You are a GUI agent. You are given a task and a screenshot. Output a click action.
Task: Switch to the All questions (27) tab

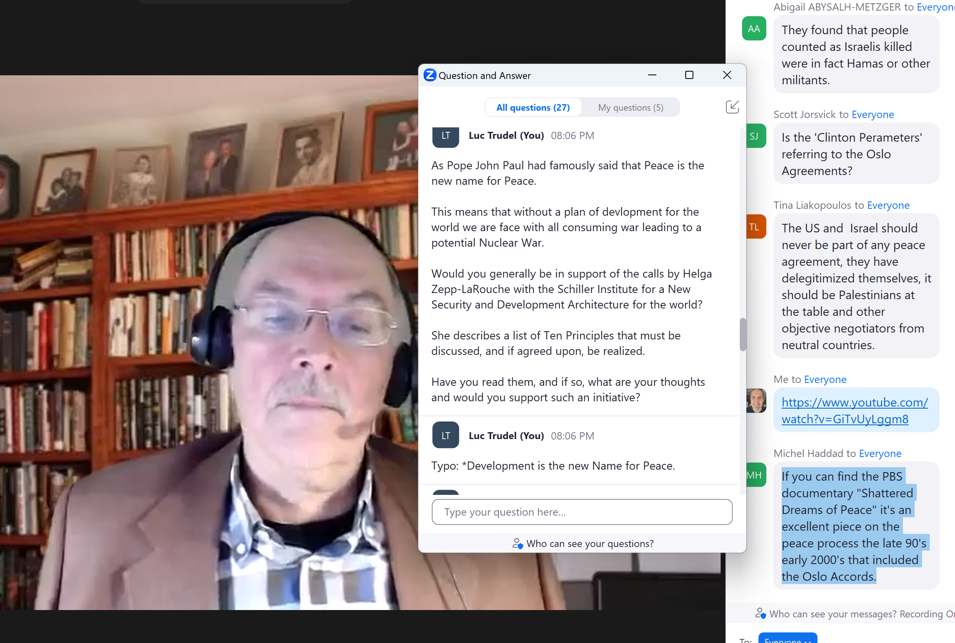tap(533, 107)
